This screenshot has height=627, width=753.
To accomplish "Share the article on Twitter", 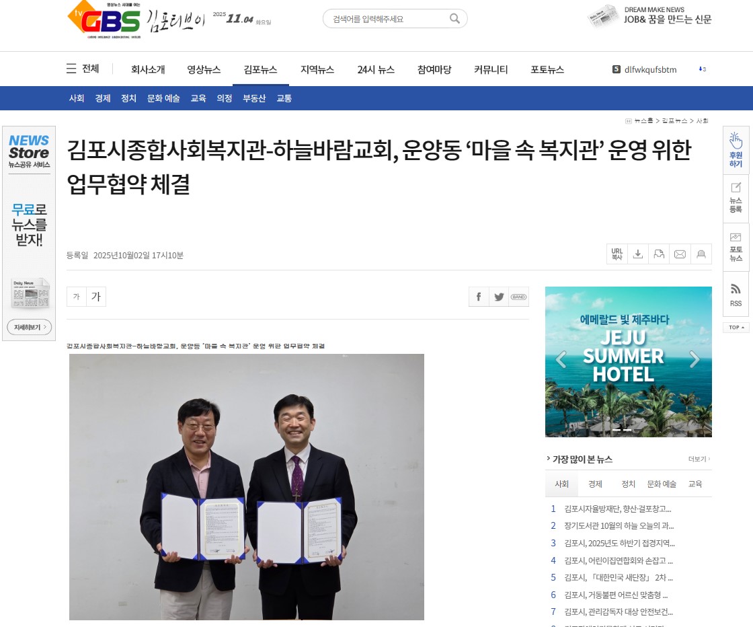I will tap(499, 297).
